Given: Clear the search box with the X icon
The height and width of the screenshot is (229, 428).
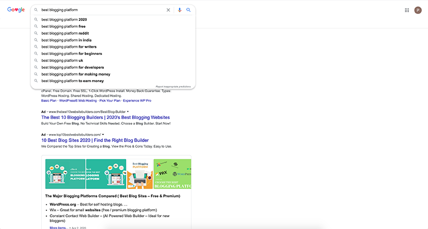Looking at the screenshot, I should pyautogui.click(x=168, y=10).
